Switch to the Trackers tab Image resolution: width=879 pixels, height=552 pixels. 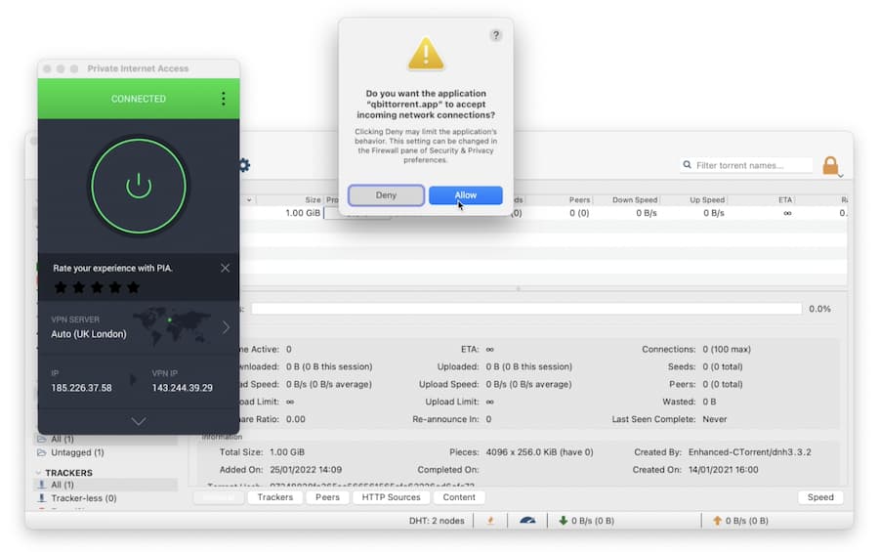tap(275, 497)
